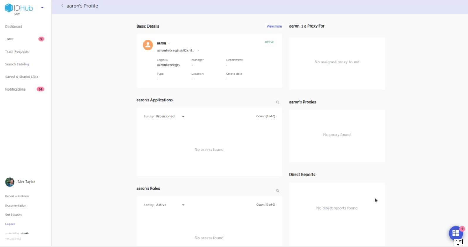This screenshot has height=247, width=468.
Task: Select Saved & Shared Lists menu item
Action: 21,77
